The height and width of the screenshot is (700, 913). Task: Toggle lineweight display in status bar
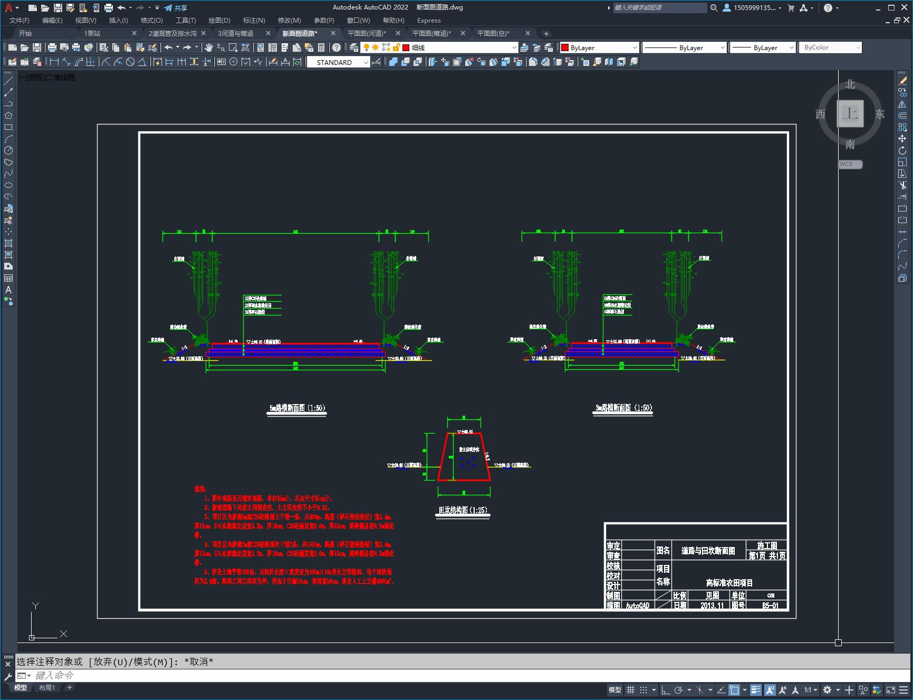click(x=756, y=689)
